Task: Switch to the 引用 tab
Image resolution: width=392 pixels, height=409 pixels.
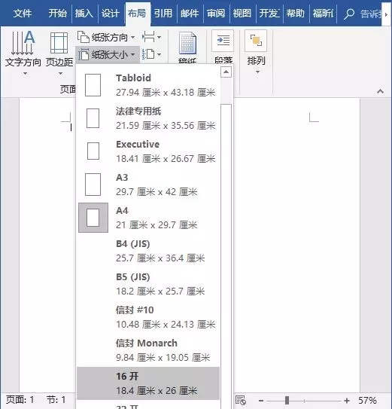Action: click(163, 13)
